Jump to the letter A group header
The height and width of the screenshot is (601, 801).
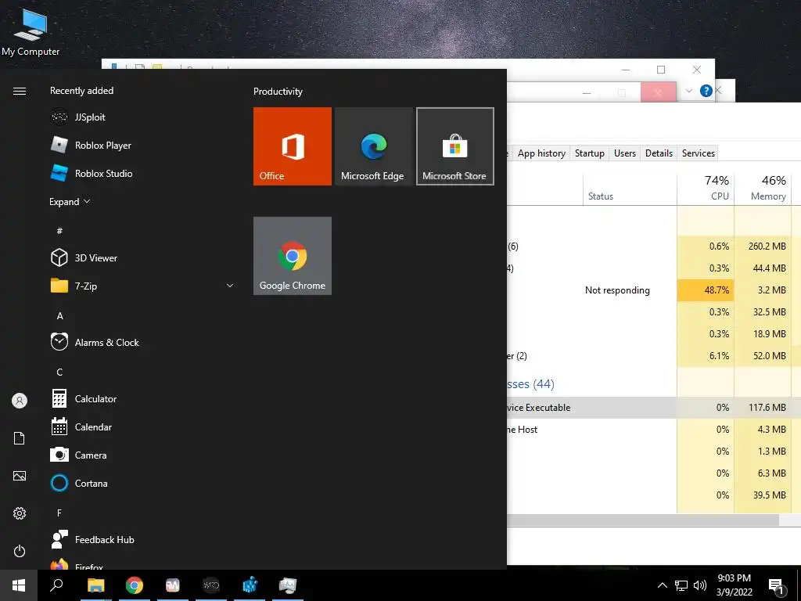(59, 315)
